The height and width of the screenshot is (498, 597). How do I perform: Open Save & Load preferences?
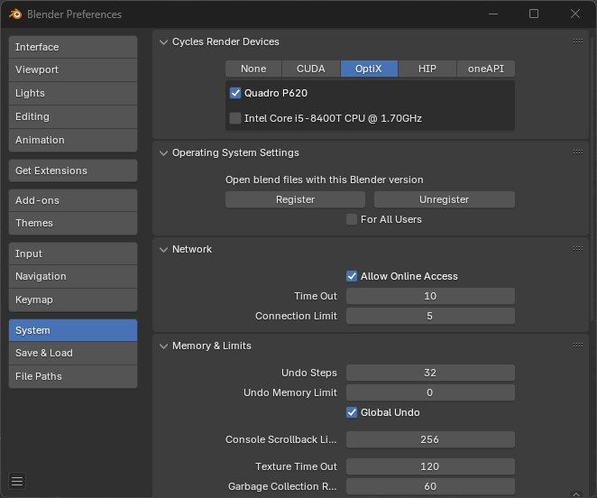[x=73, y=354]
